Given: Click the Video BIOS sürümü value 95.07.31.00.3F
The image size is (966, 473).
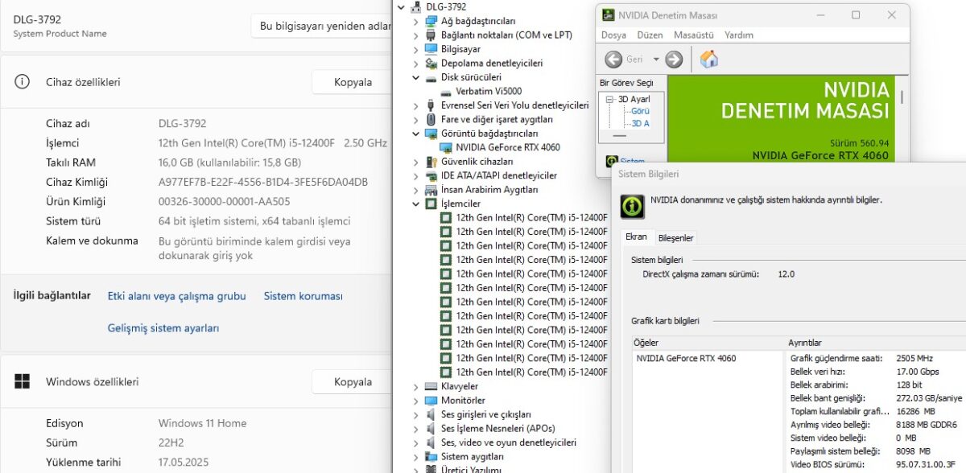Looking at the screenshot, I should pos(927,464).
